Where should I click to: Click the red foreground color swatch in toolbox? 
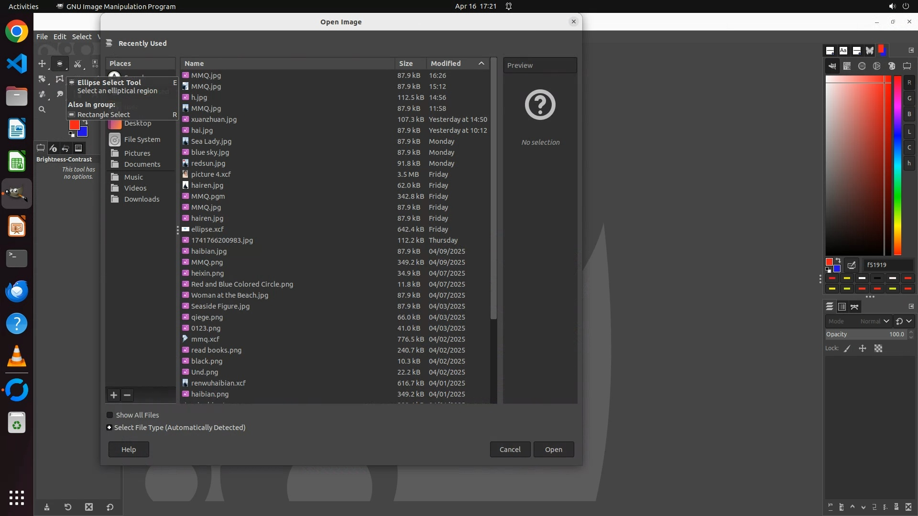(x=74, y=125)
